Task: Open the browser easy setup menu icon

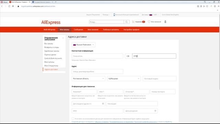Action: click(219, 6)
